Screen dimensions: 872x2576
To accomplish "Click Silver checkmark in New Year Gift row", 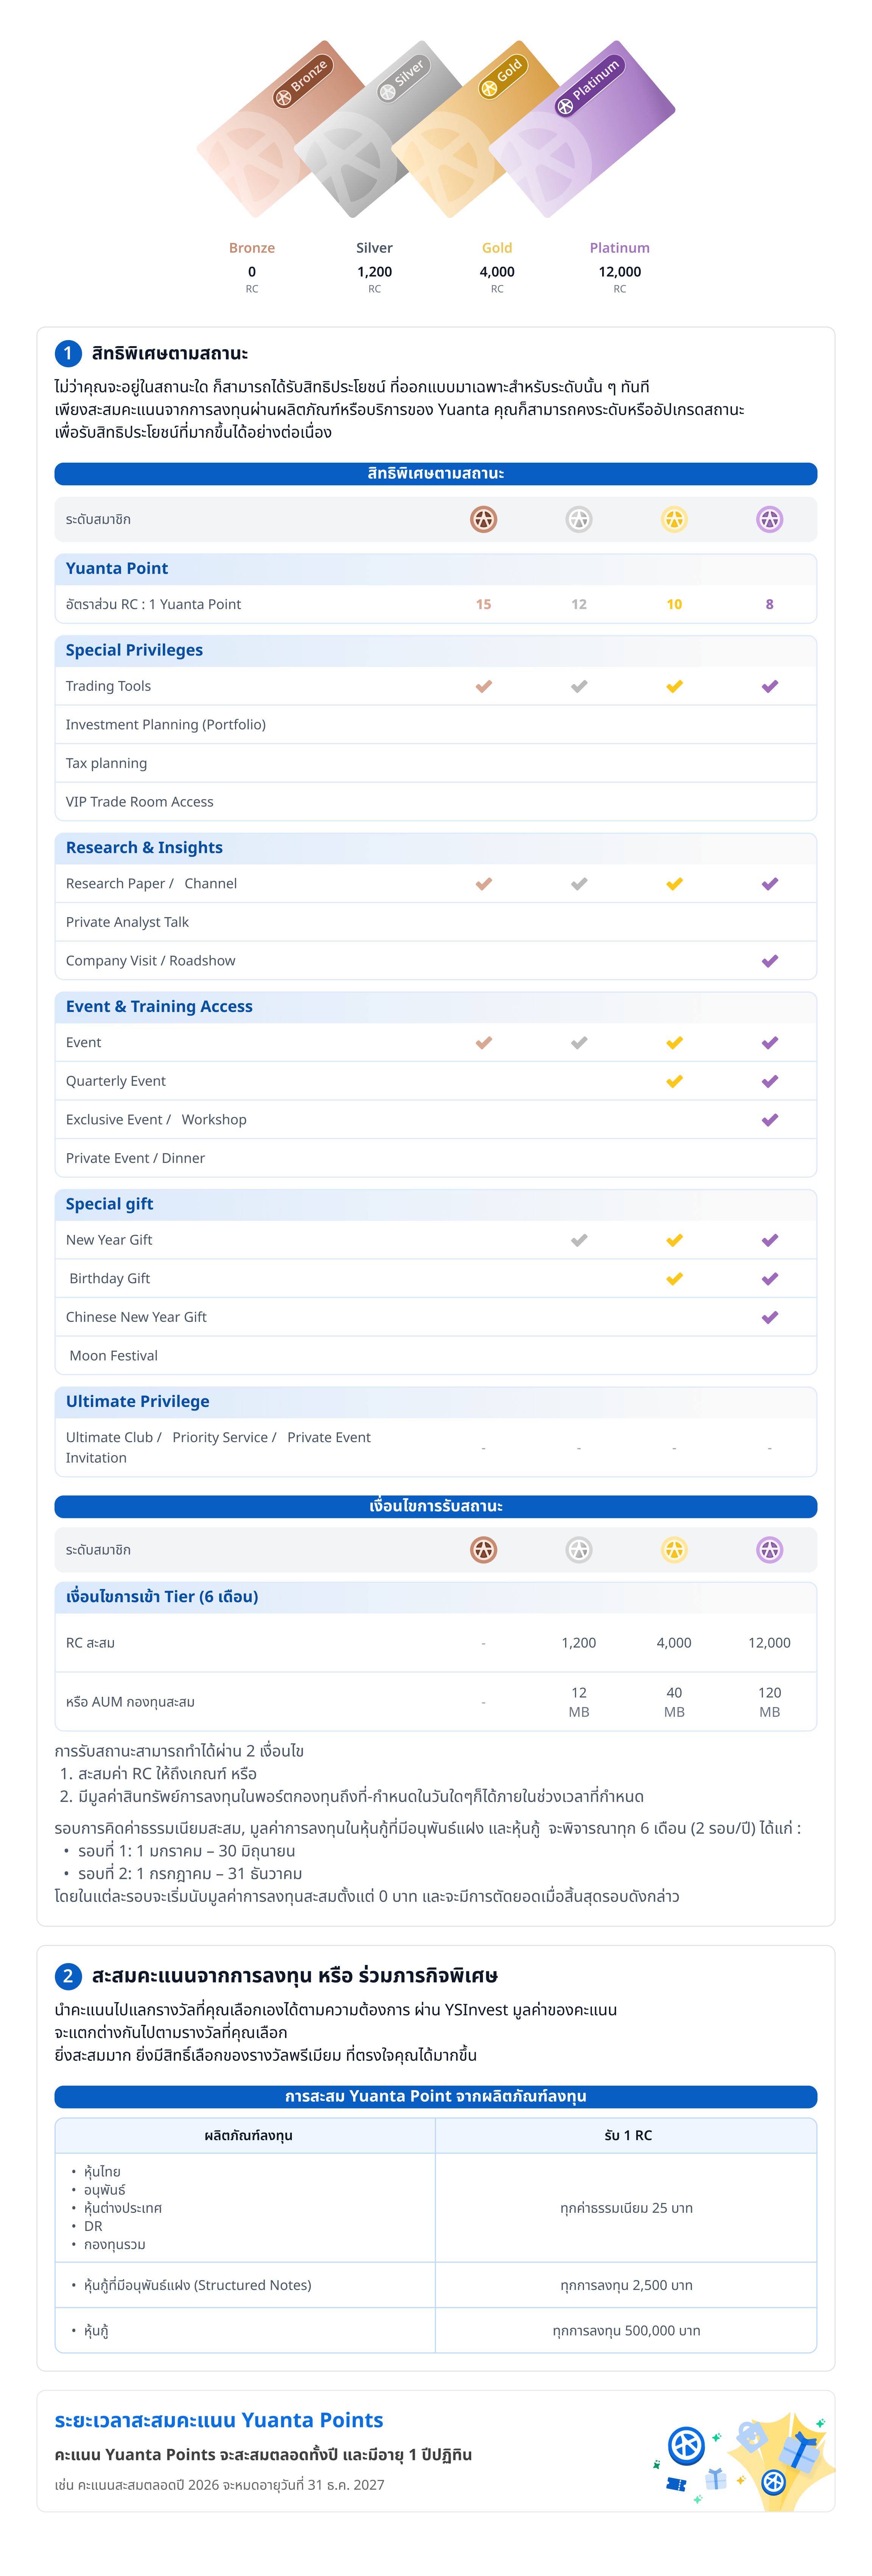I will pyautogui.click(x=579, y=1240).
